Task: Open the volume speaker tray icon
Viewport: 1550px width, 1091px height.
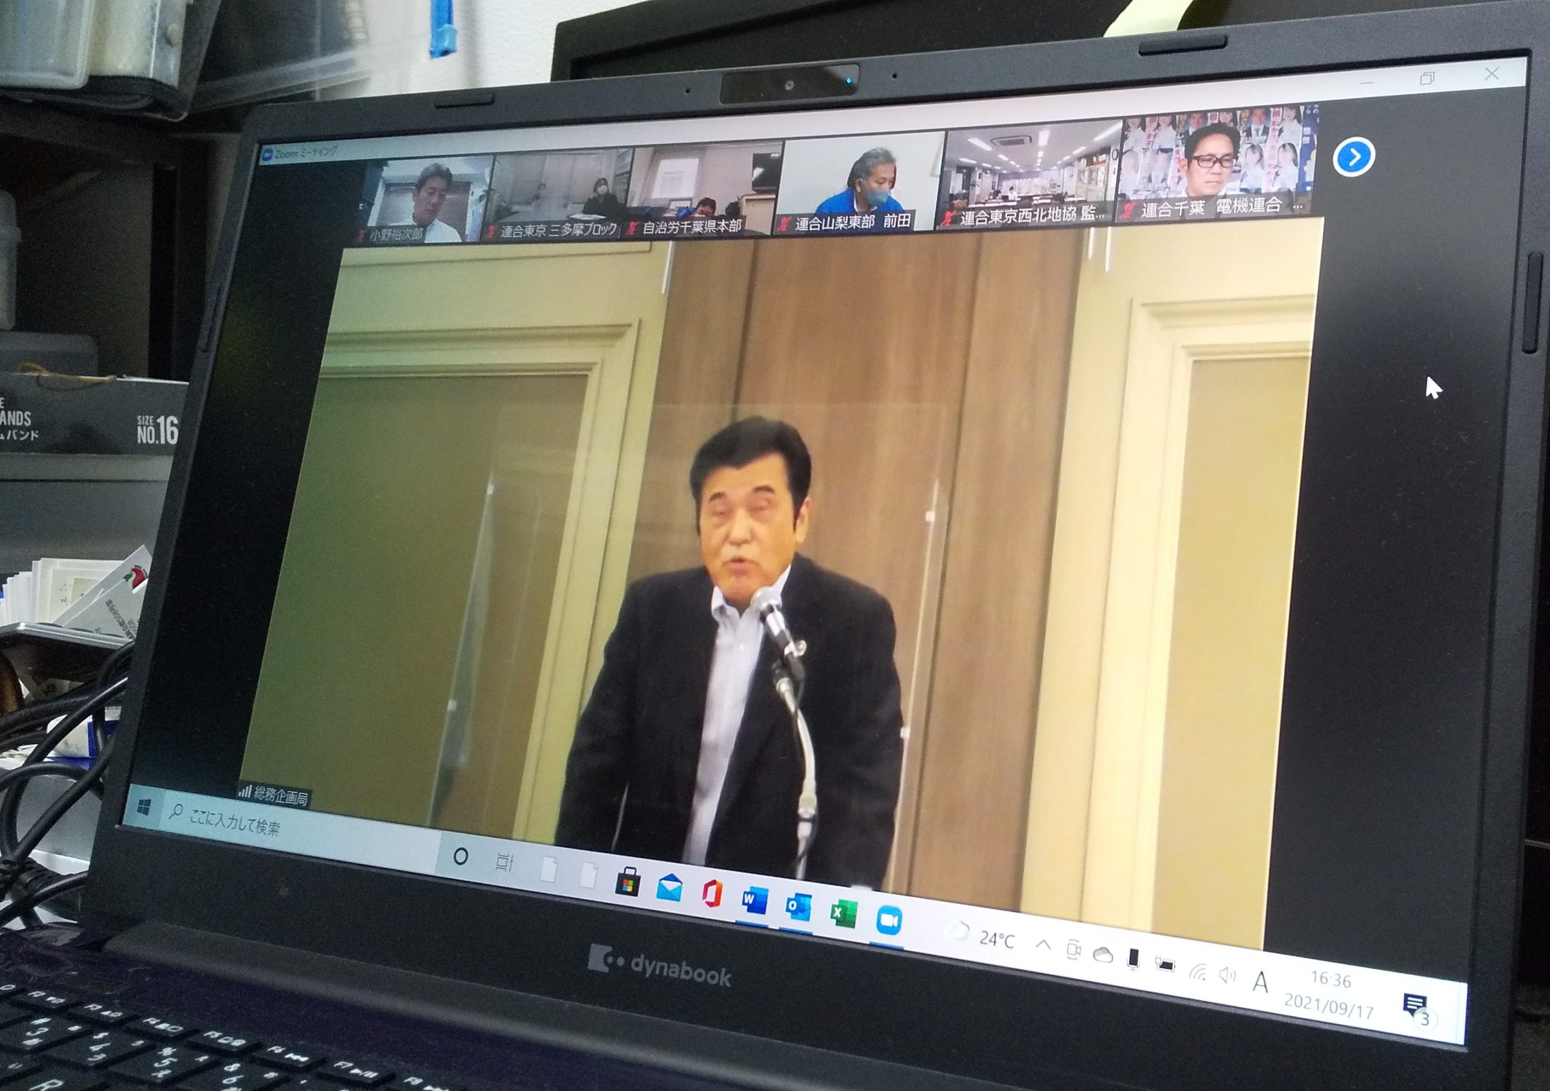Action: point(1227,975)
